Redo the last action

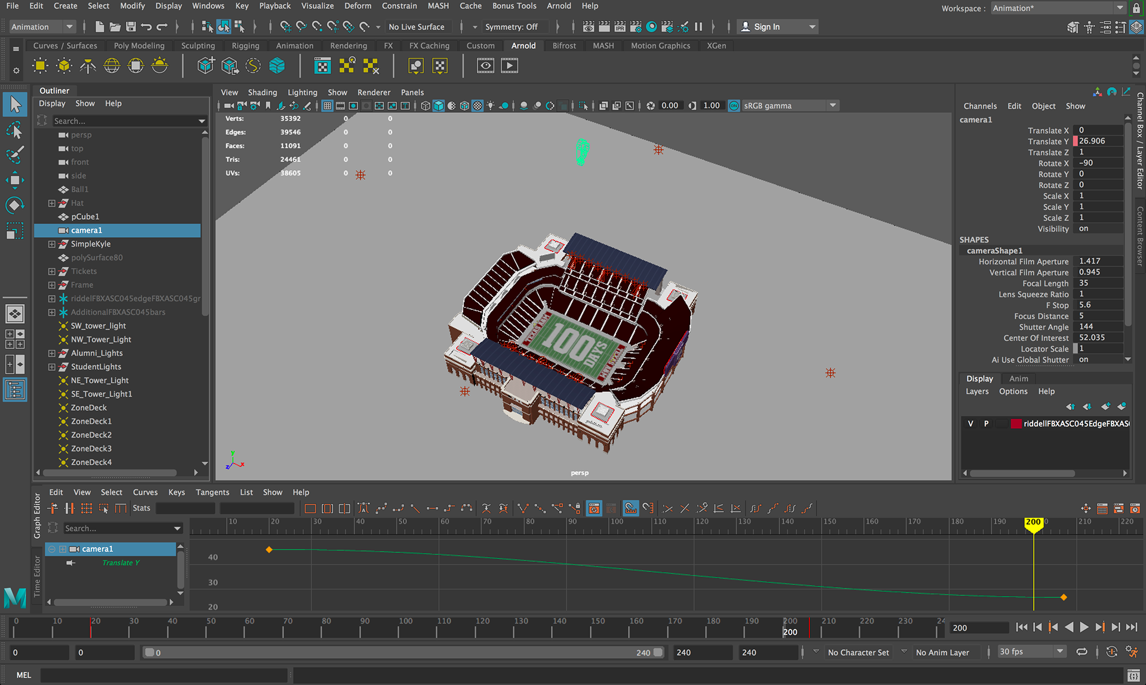[x=162, y=27]
